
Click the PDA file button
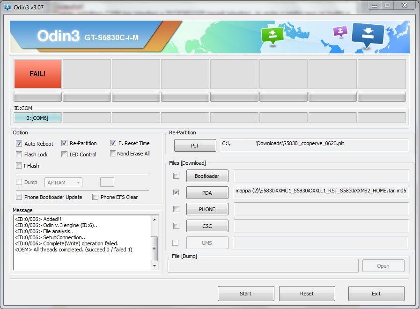click(x=207, y=193)
